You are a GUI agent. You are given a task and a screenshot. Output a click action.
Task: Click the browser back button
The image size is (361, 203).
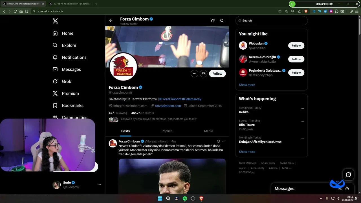coord(4,11)
